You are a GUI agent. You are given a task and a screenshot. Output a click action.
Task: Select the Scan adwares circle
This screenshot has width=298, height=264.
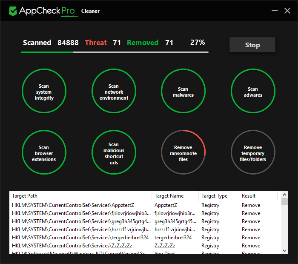click(253, 92)
